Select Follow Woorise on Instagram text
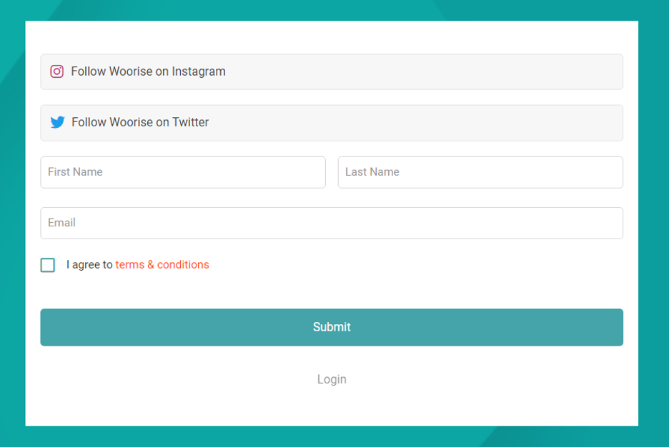The image size is (669, 447). 148,71
